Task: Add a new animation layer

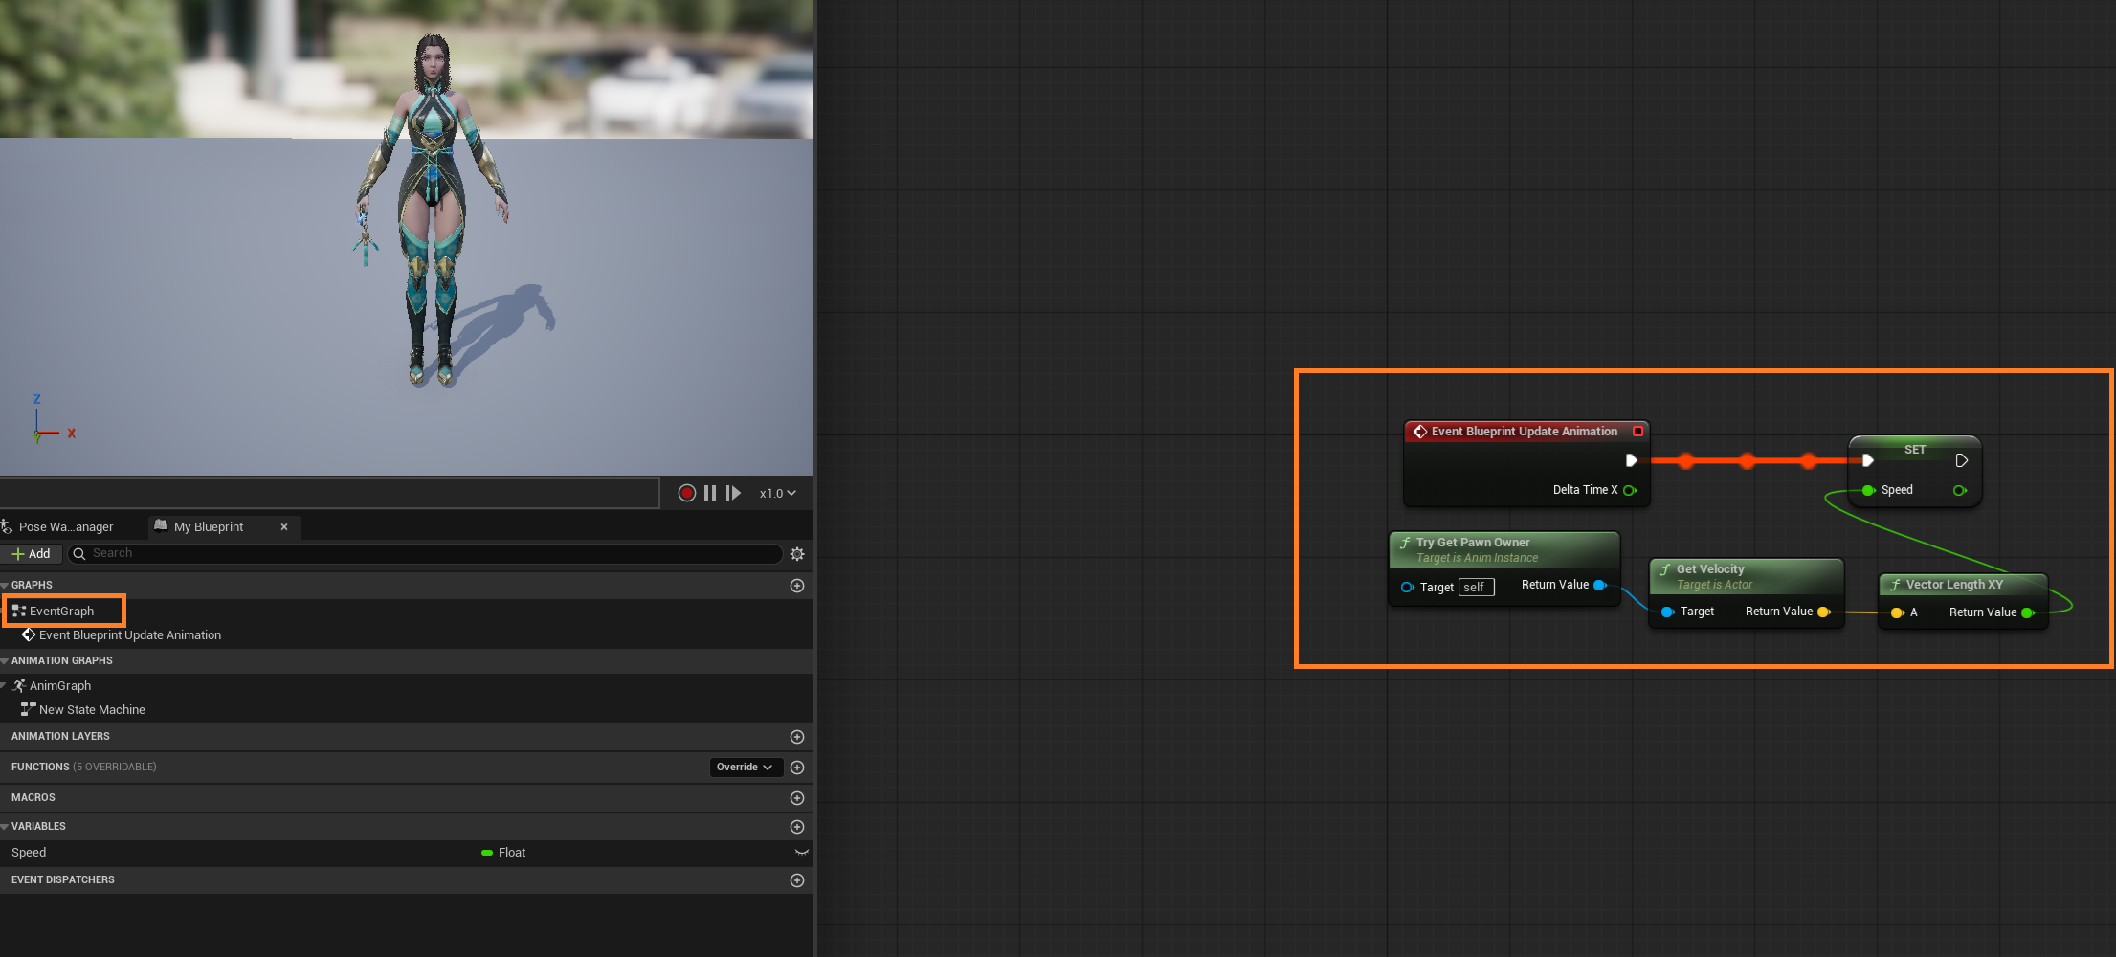Action: (x=797, y=737)
